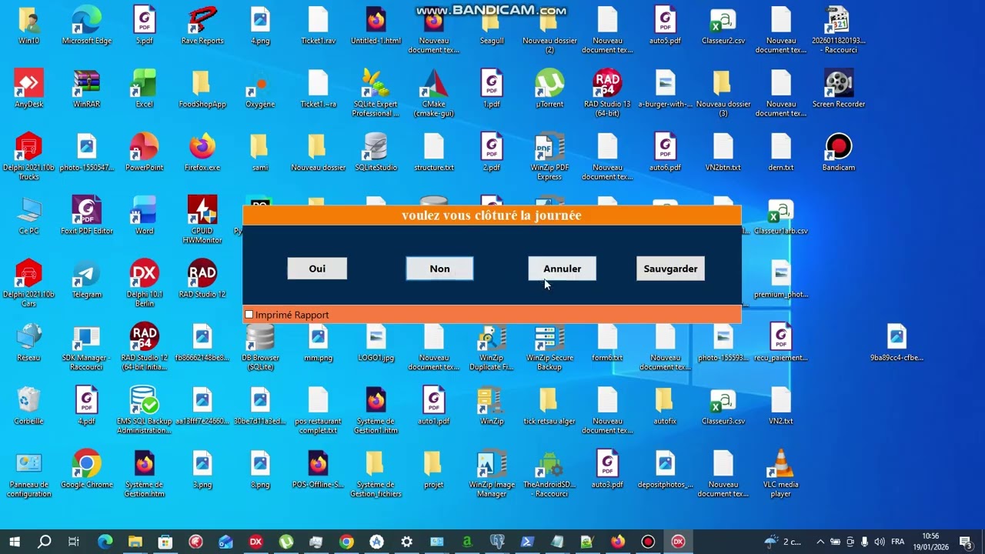
Task: Open the Réseau desktop icon
Action: (x=28, y=342)
